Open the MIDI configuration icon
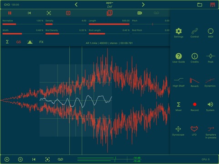219x164 pixels. (211, 31)
